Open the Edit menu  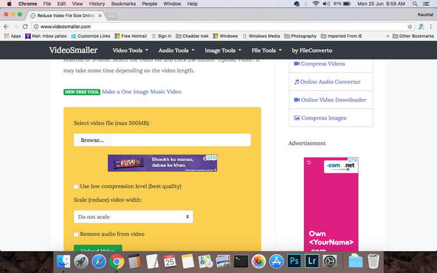point(61,4)
